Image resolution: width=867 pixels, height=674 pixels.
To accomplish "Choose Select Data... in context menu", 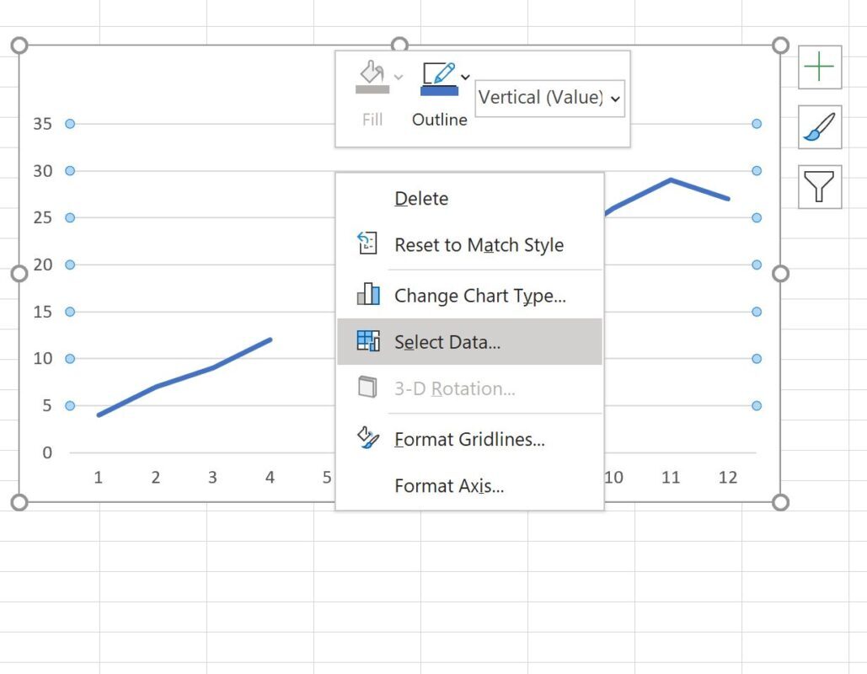I will pos(447,342).
